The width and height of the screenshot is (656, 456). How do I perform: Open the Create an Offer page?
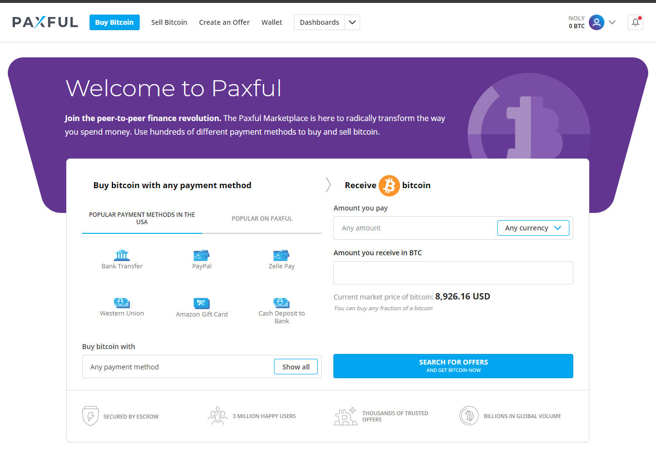click(224, 22)
